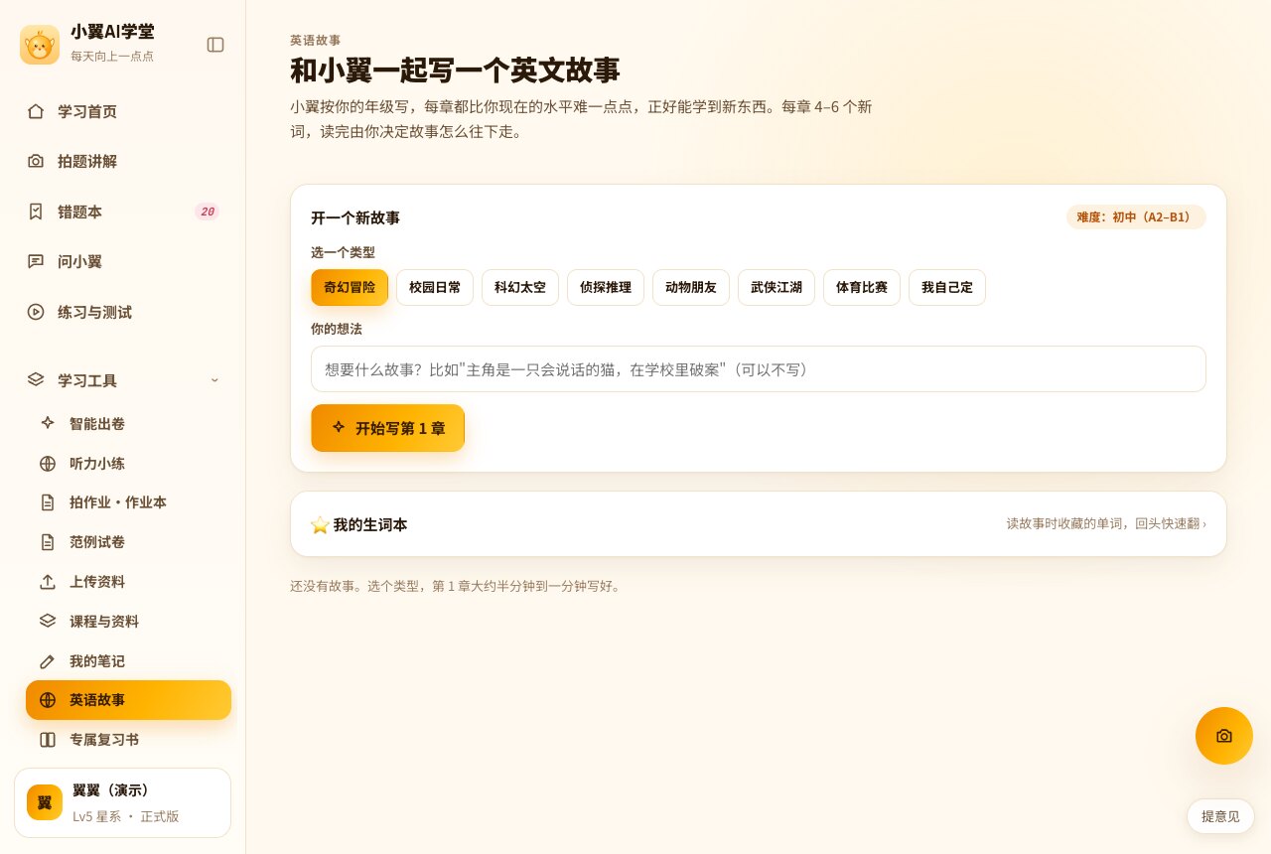Click the upload icon beside 上传资料

coord(48,582)
